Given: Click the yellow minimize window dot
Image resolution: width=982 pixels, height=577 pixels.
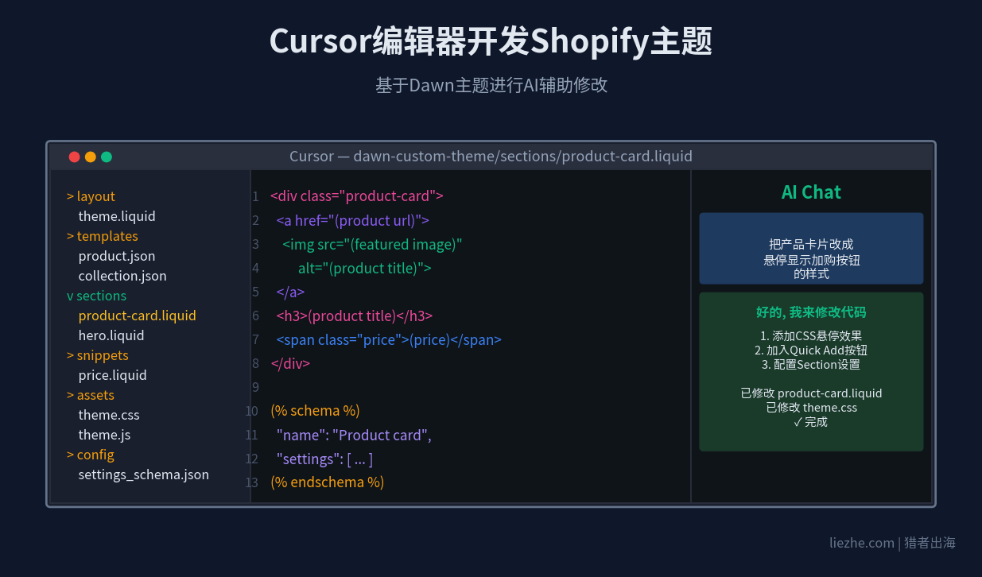Looking at the screenshot, I should (91, 157).
